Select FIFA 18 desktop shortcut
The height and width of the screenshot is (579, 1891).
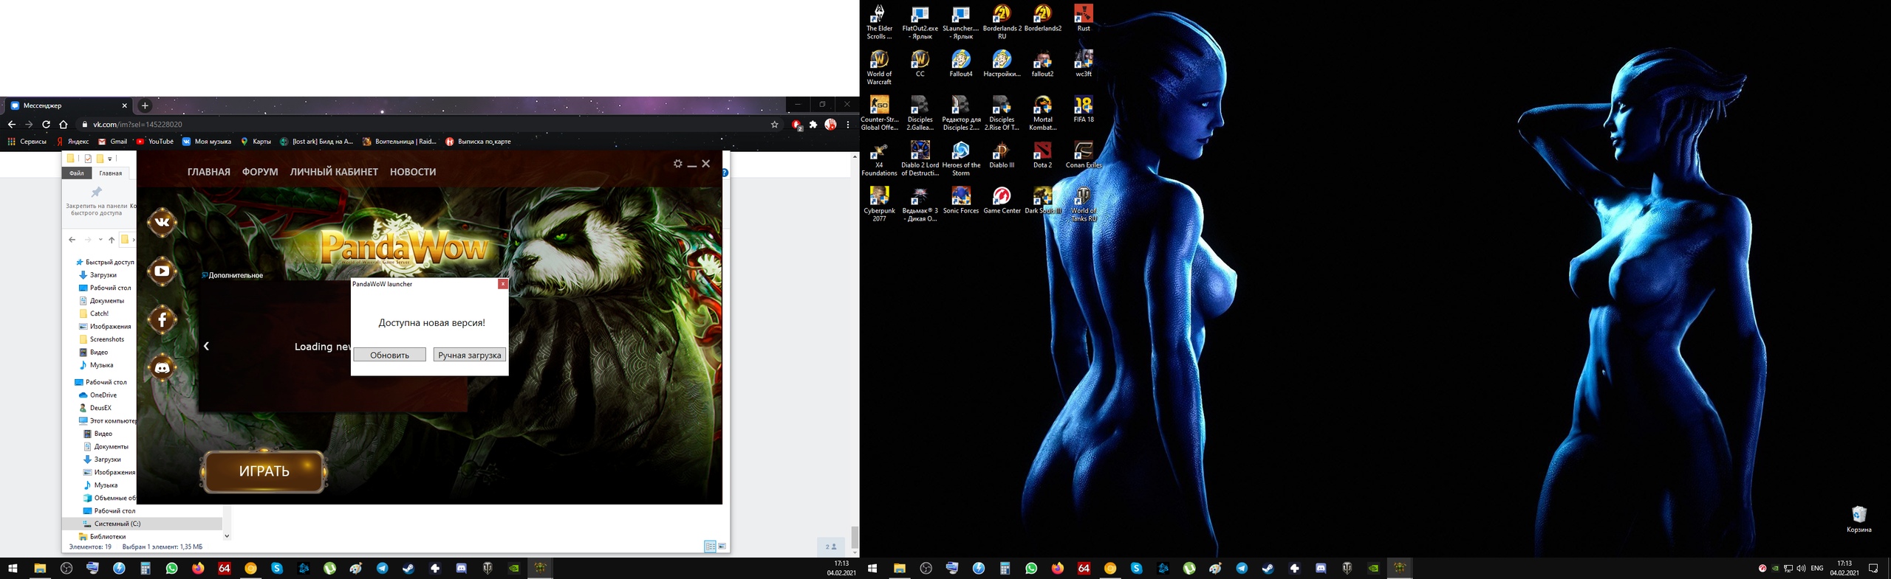1084,109
